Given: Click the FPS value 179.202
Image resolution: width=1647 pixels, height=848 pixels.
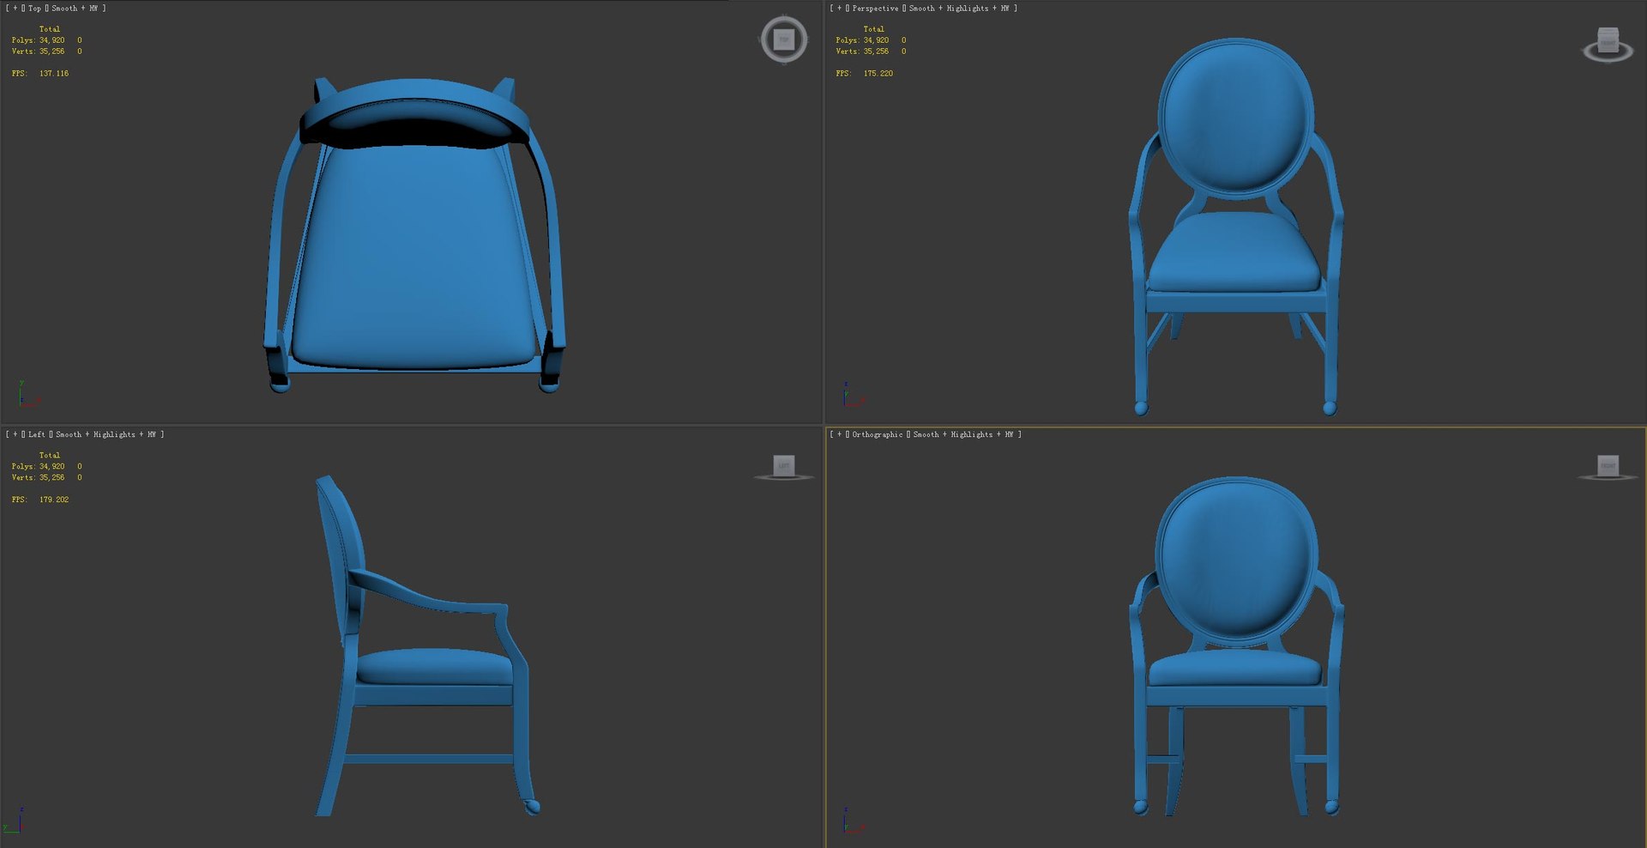Looking at the screenshot, I should [53, 500].
